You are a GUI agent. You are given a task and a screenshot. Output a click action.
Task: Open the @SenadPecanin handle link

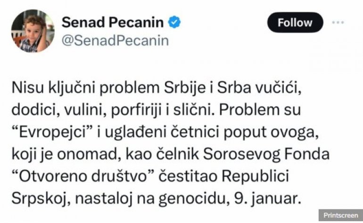[115, 40]
